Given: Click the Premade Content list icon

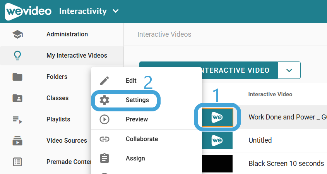Looking at the screenshot, I should pos(17,162).
